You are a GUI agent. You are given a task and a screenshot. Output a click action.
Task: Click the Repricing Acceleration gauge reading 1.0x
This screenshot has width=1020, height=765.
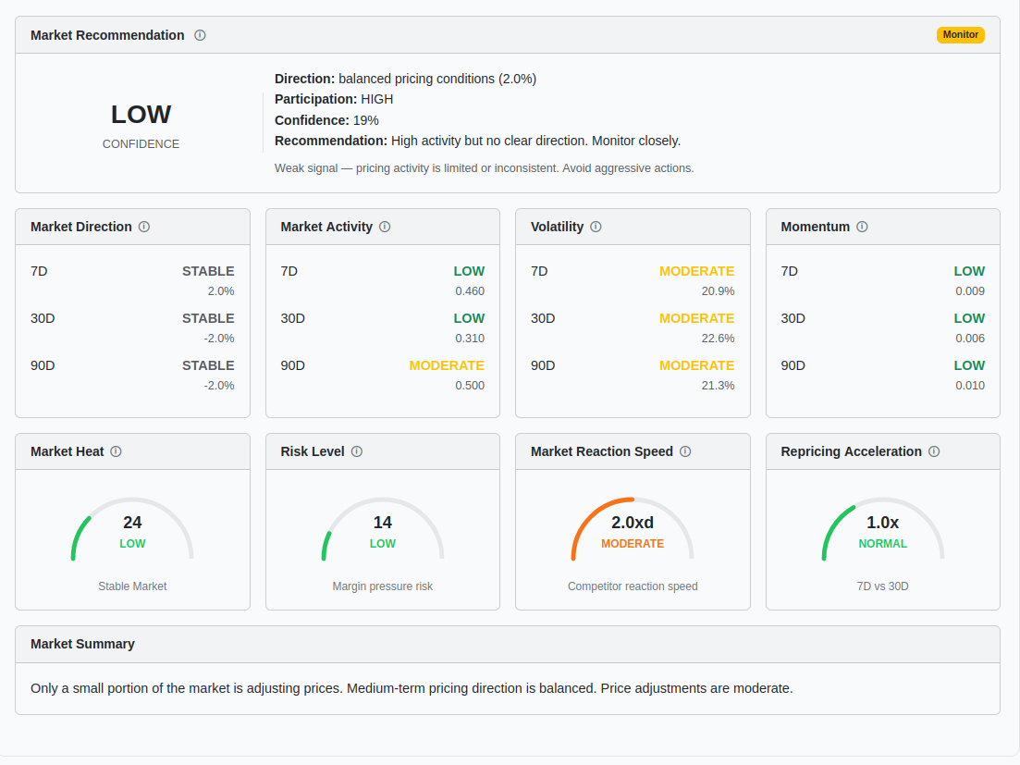click(x=883, y=529)
